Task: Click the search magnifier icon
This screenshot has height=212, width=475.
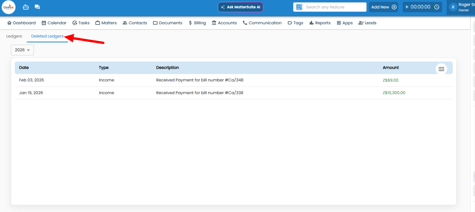Action: coord(299,7)
